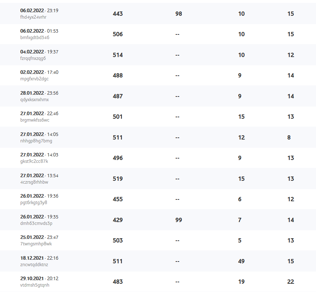Screen dimensions: 316x292
Task: Select the 18.12.2021 22:16 entry
Action: click(39, 258)
